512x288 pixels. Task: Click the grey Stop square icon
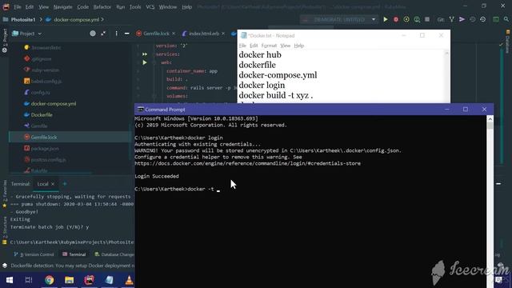coord(427,19)
